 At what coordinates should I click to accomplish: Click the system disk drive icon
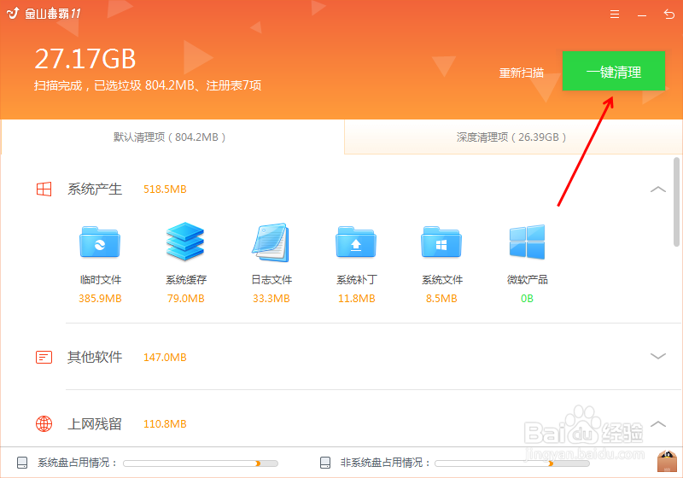point(22,463)
